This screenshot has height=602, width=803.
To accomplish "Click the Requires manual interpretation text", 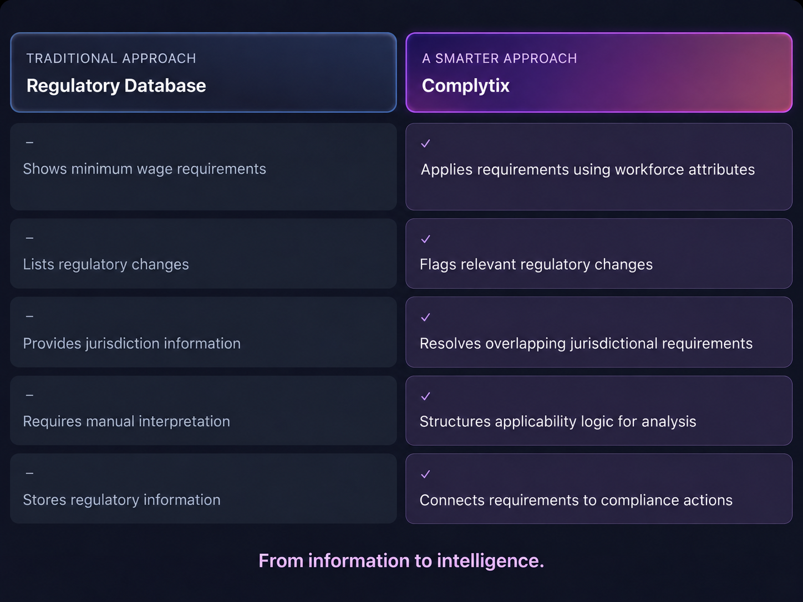I will coord(126,421).
